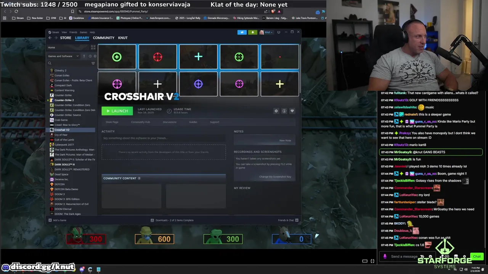Open the Steam menu

[56, 32]
